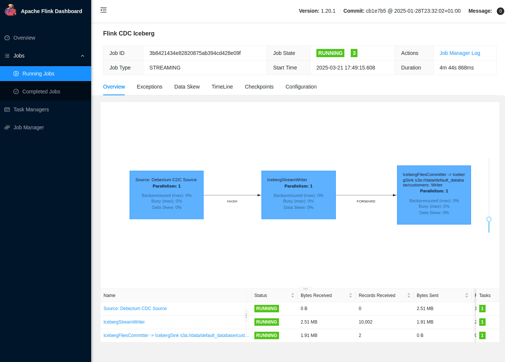Click the start time 2025-03-21 17:49:15.608
Image resolution: width=505 pixels, height=362 pixels.
pos(346,68)
